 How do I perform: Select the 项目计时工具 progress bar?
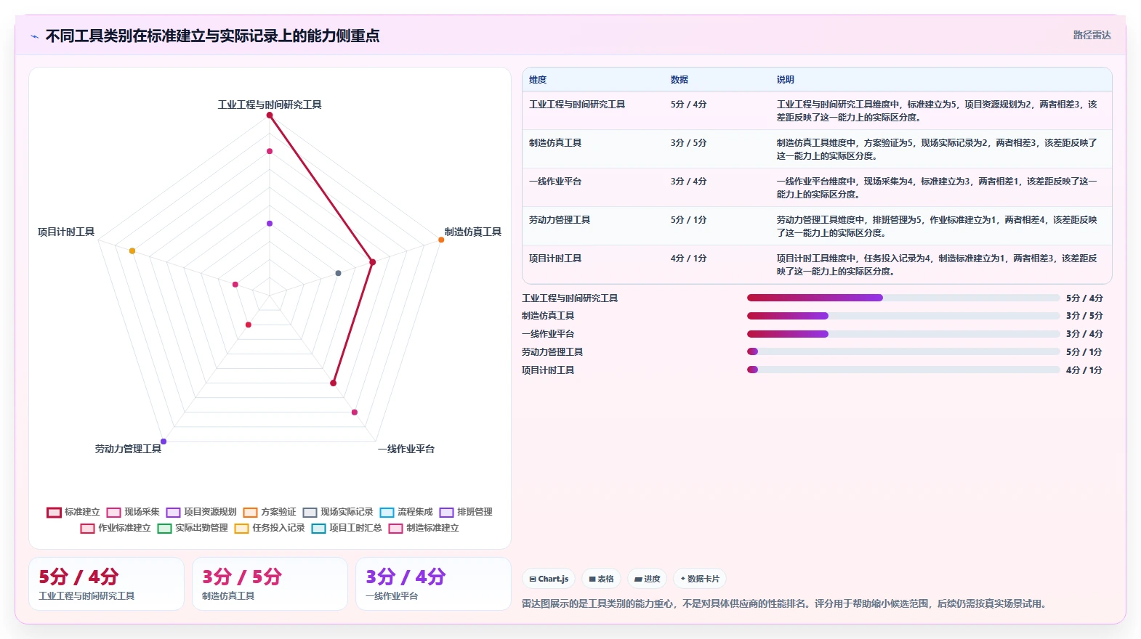click(903, 370)
